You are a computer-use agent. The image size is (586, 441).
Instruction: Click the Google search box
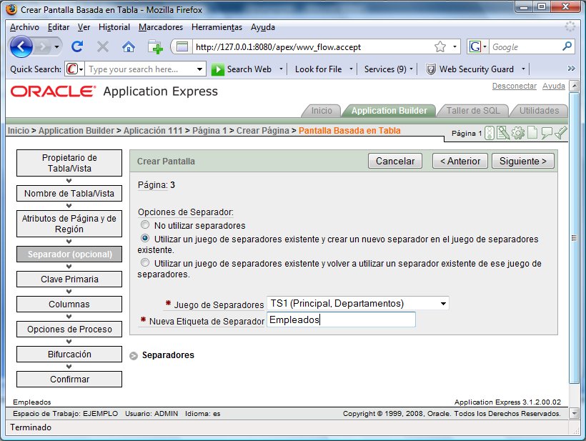pos(525,46)
